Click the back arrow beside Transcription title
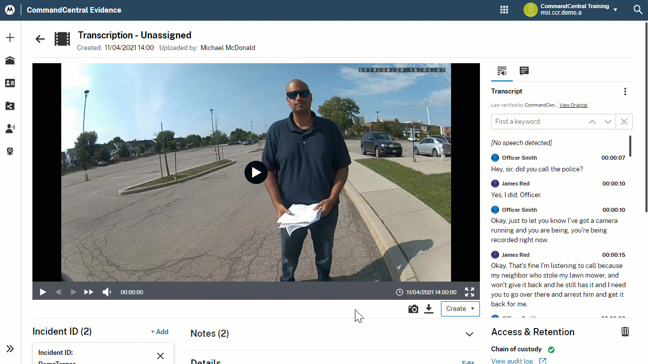Viewport: 648px width, 364px height. click(40, 39)
